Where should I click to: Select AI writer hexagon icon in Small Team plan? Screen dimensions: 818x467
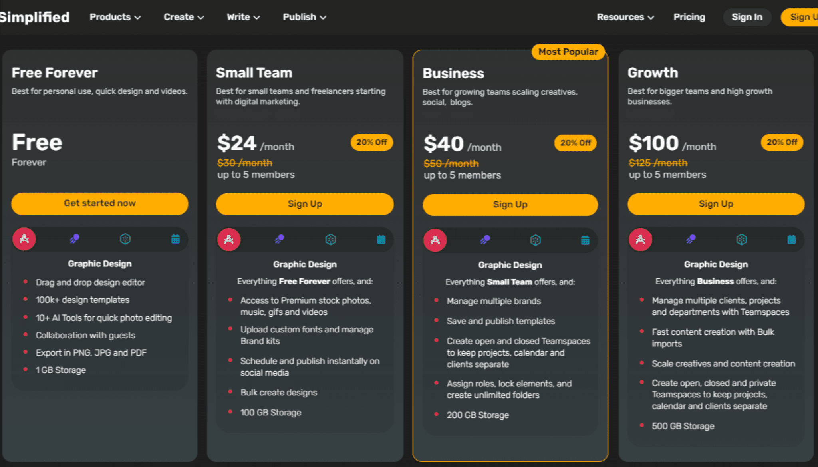pos(331,239)
